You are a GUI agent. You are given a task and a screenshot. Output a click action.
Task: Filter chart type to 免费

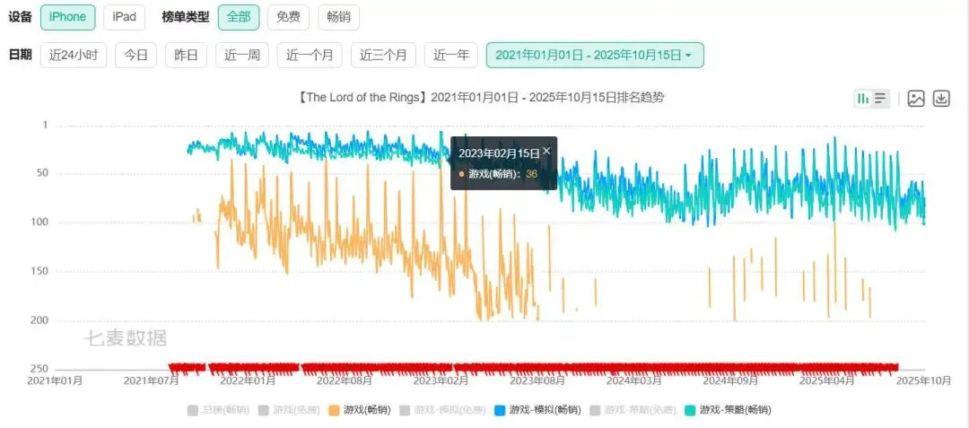288,17
